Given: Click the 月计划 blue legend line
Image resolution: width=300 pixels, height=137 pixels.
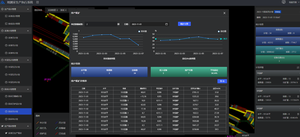Looking at the screenshot, I should coord(57,123).
